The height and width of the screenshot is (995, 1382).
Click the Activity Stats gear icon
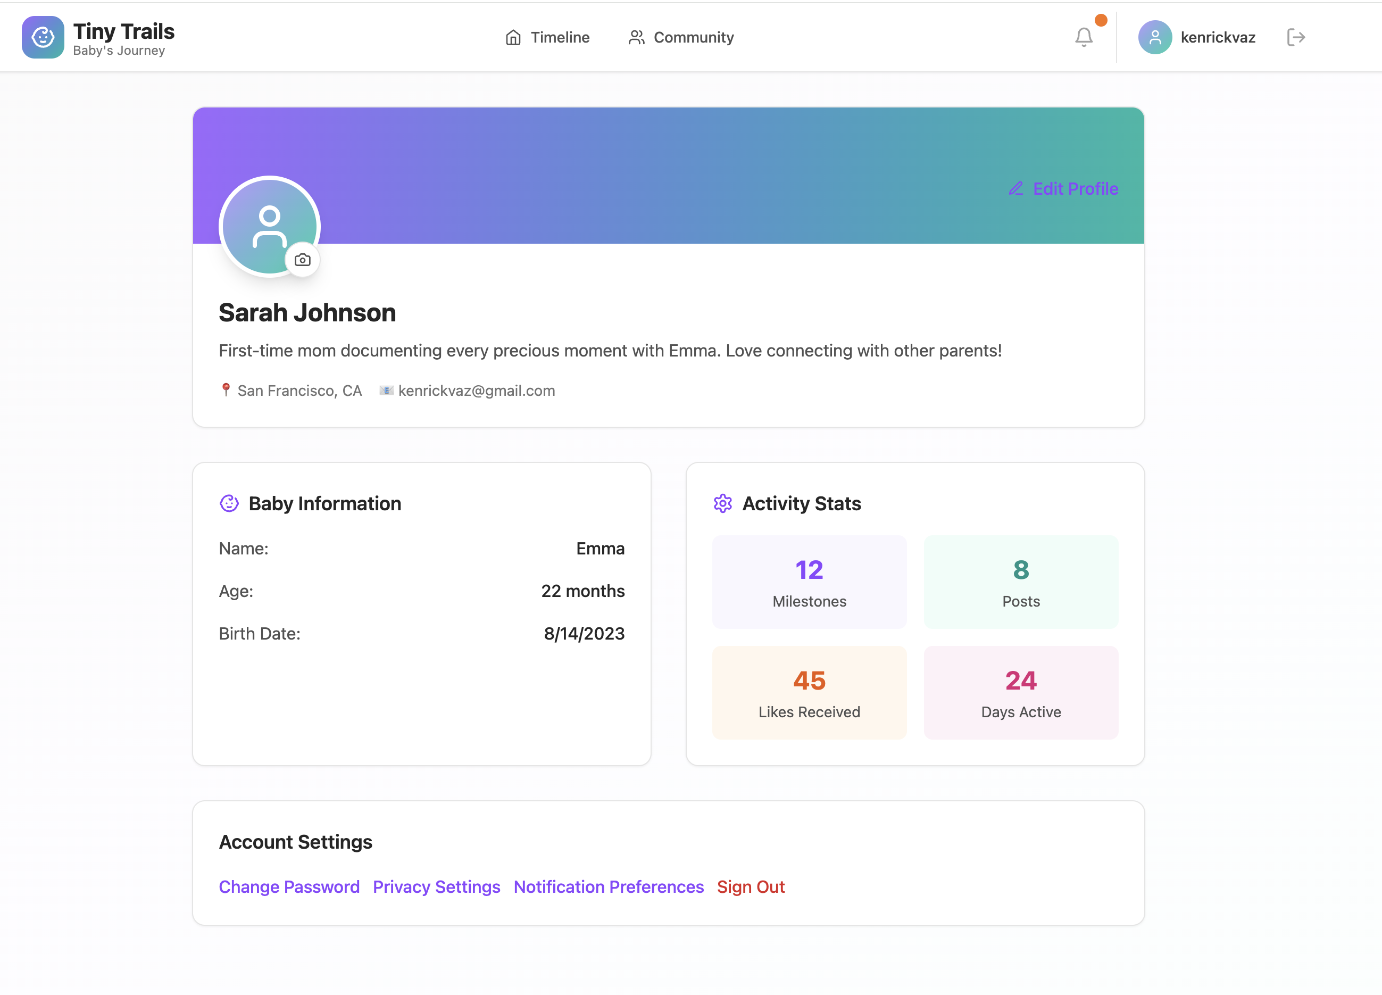(723, 503)
